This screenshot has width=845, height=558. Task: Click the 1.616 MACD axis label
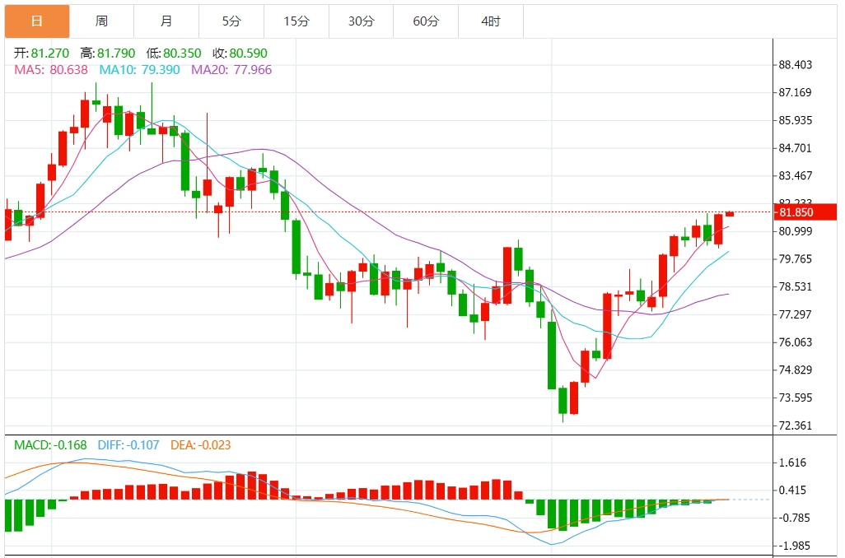point(793,463)
